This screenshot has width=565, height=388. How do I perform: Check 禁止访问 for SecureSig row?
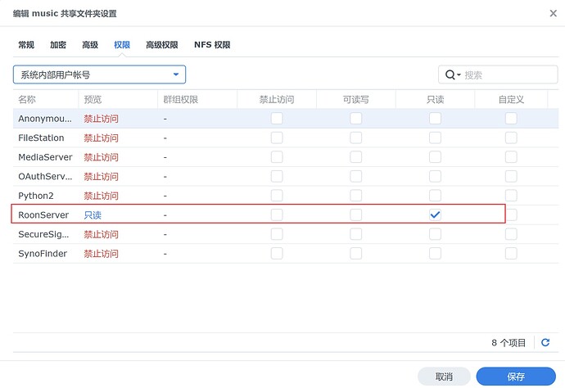(277, 234)
